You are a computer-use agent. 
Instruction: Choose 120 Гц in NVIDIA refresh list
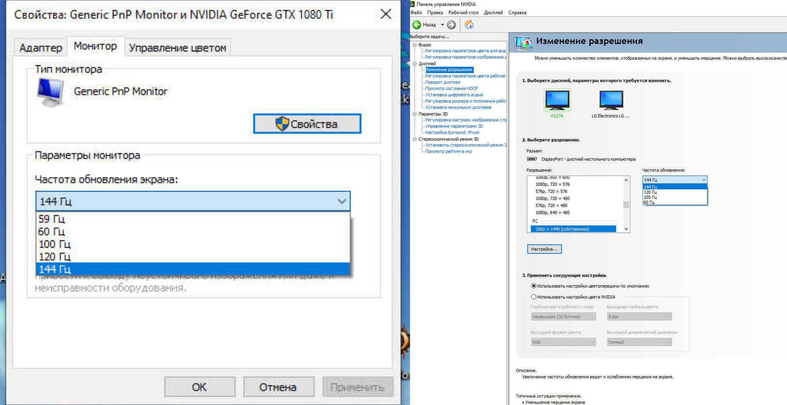coord(675,192)
